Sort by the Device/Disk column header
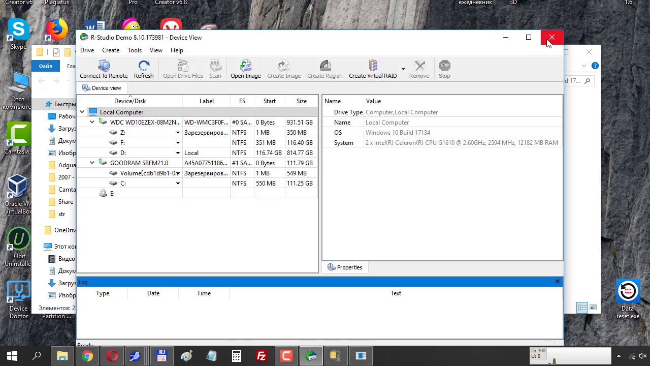This screenshot has height=366, width=650. [130, 101]
